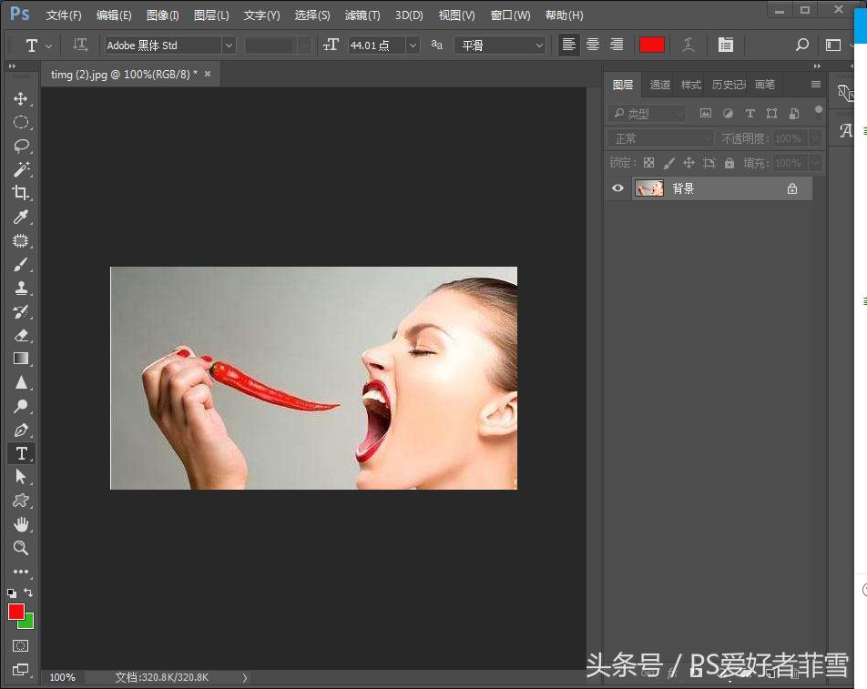Click the font size 44.01 点 field
The height and width of the screenshot is (689, 867).
coord(375,46)
